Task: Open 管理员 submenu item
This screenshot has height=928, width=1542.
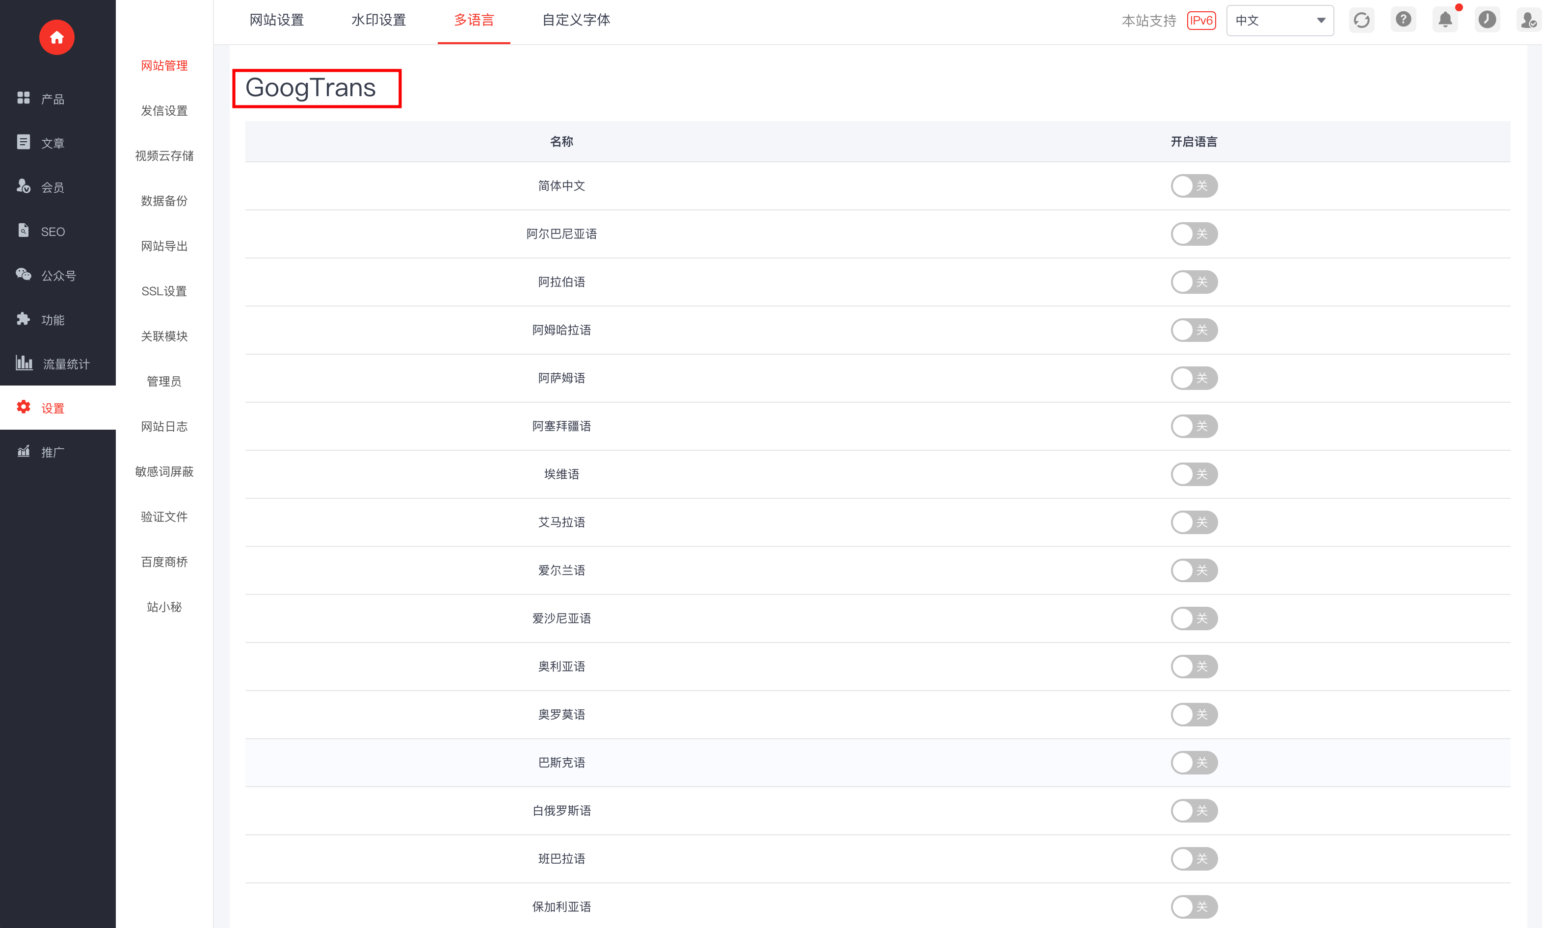Action: click(164, 382)
